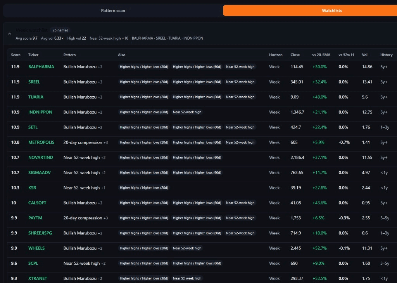
Task: Click PAYTM's 20-day compression pattern
Action: (x=83, y=218)
